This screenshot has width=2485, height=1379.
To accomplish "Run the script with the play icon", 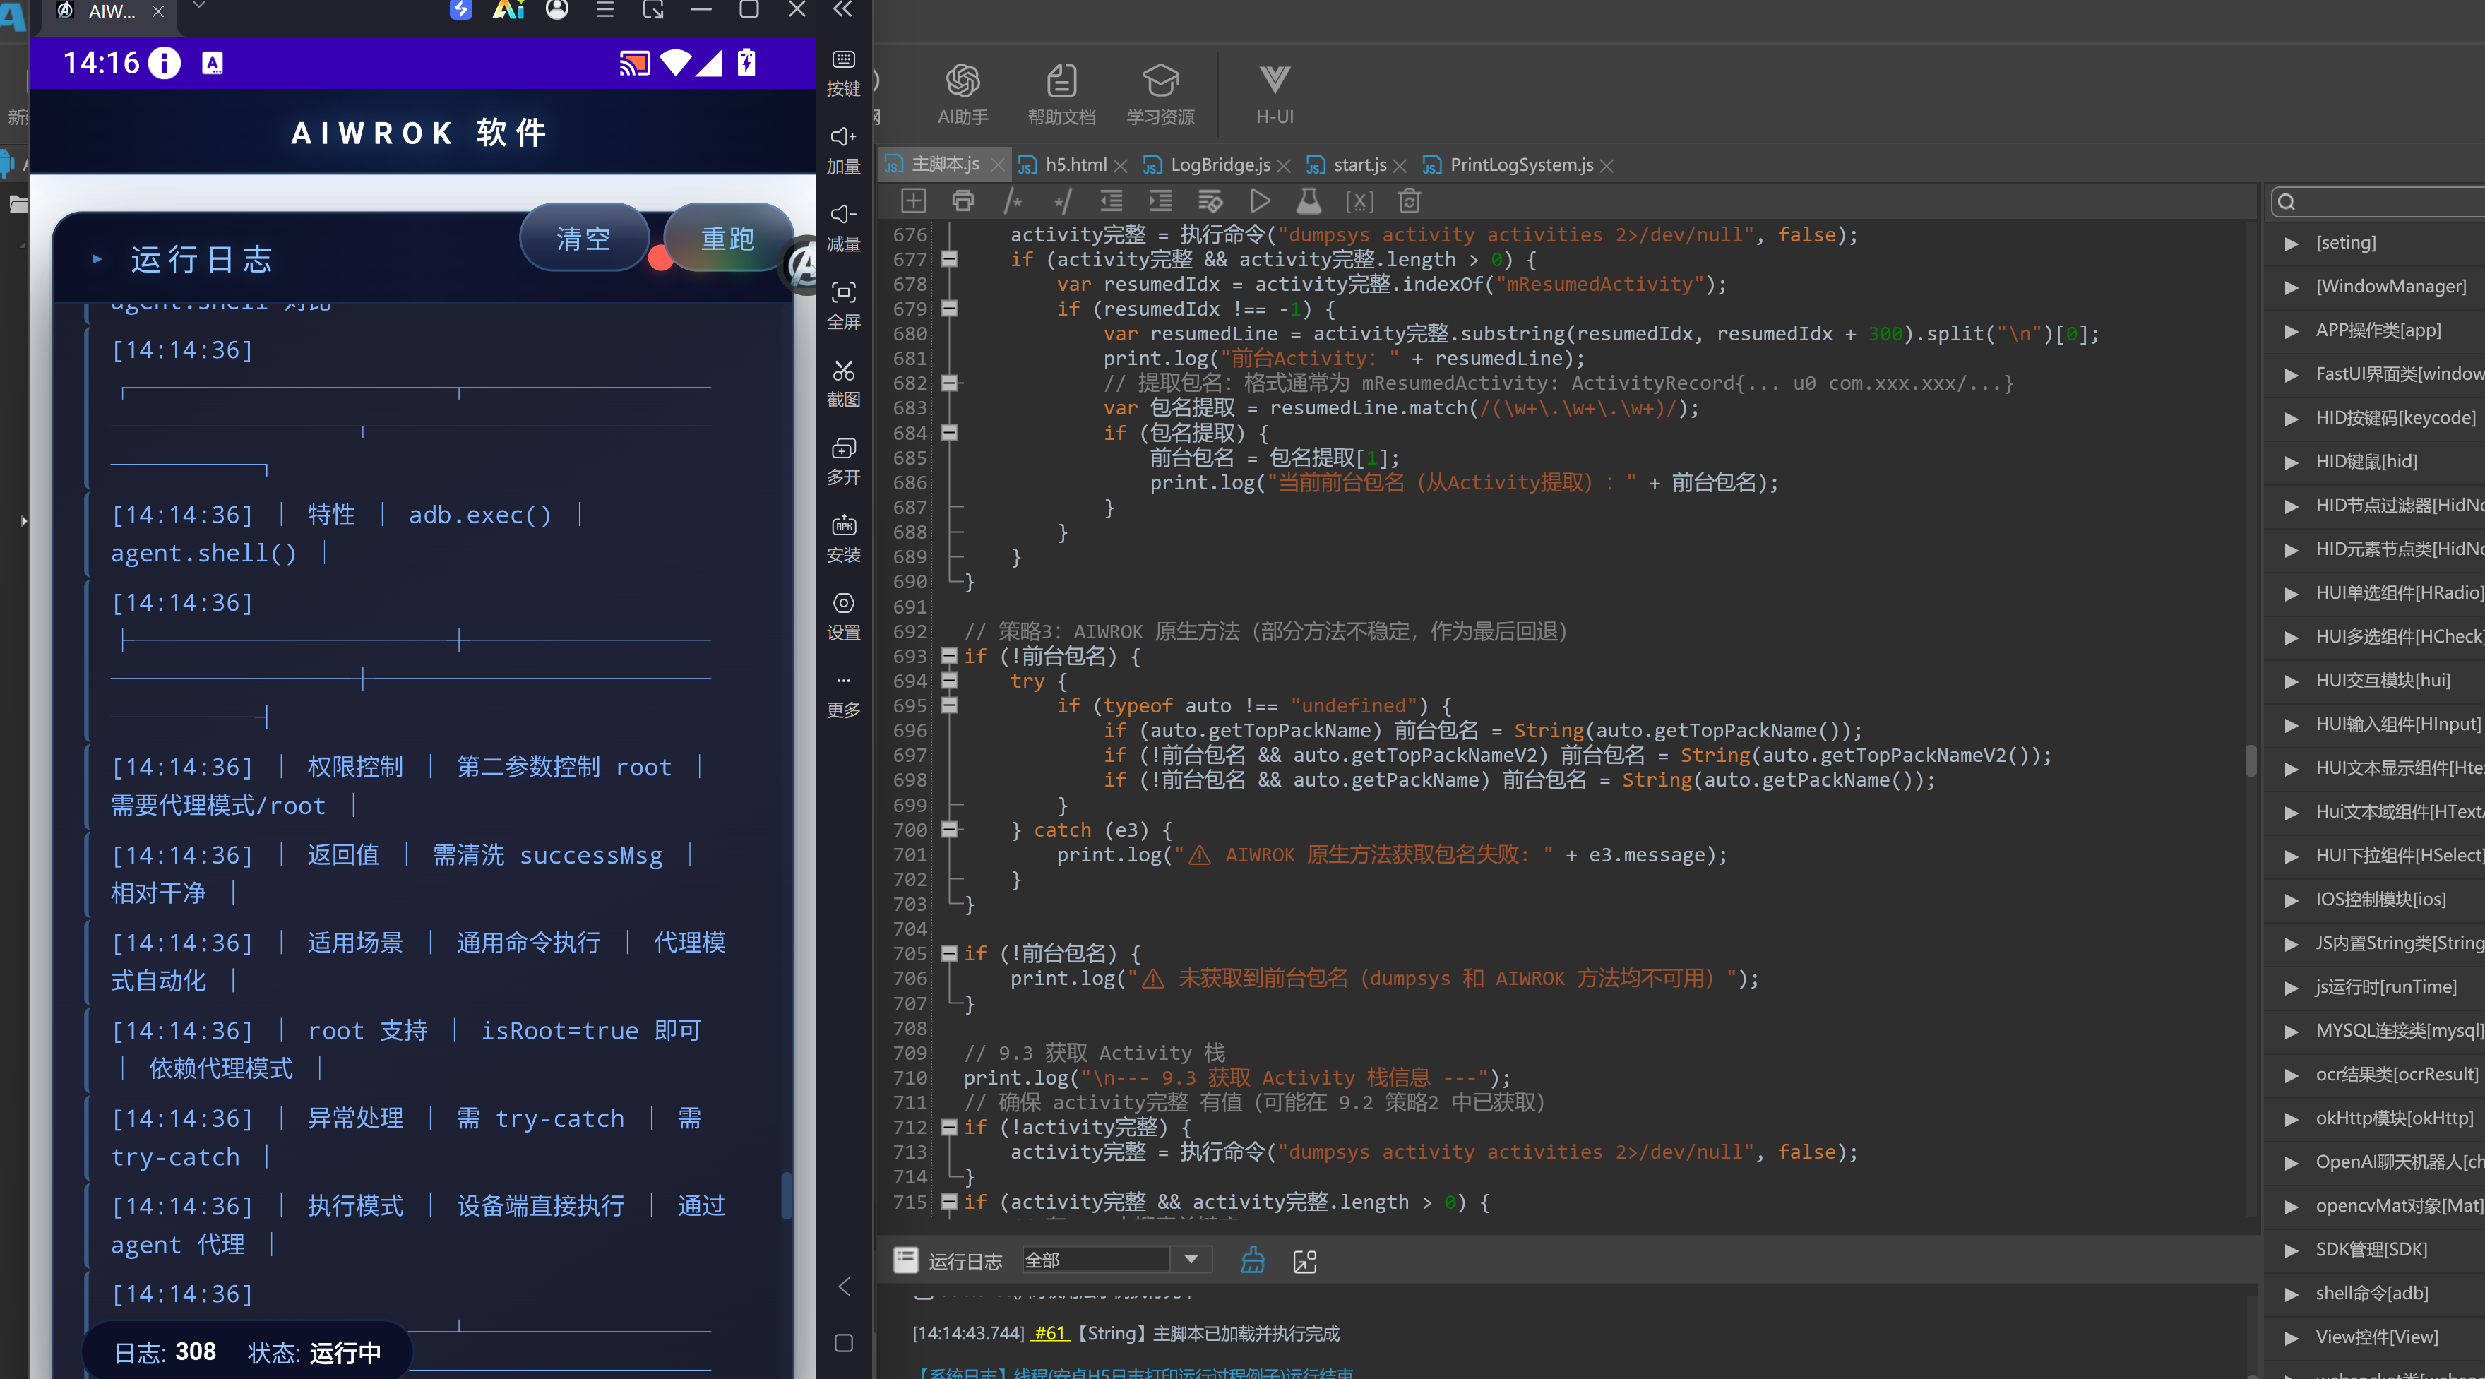I will point(1259,201).
